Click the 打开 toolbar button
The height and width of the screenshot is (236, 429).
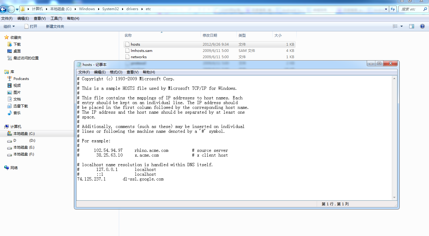click(31, 26)
